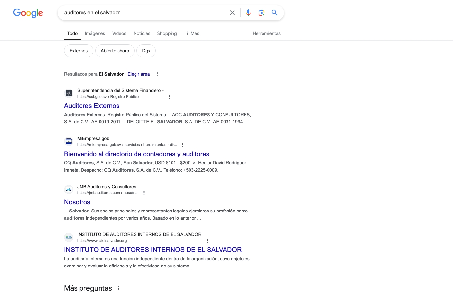Start voice search with the microphone icon
453x293 pixels.
pyautogui.click(x=248, y=13)
